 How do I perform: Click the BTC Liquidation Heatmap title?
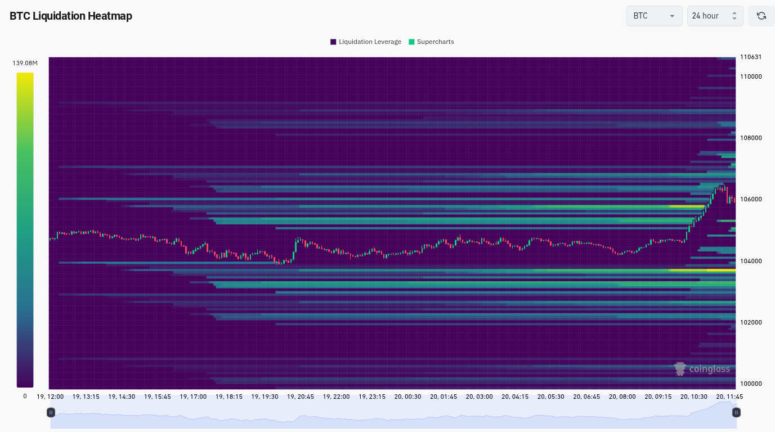pos(71,16)
